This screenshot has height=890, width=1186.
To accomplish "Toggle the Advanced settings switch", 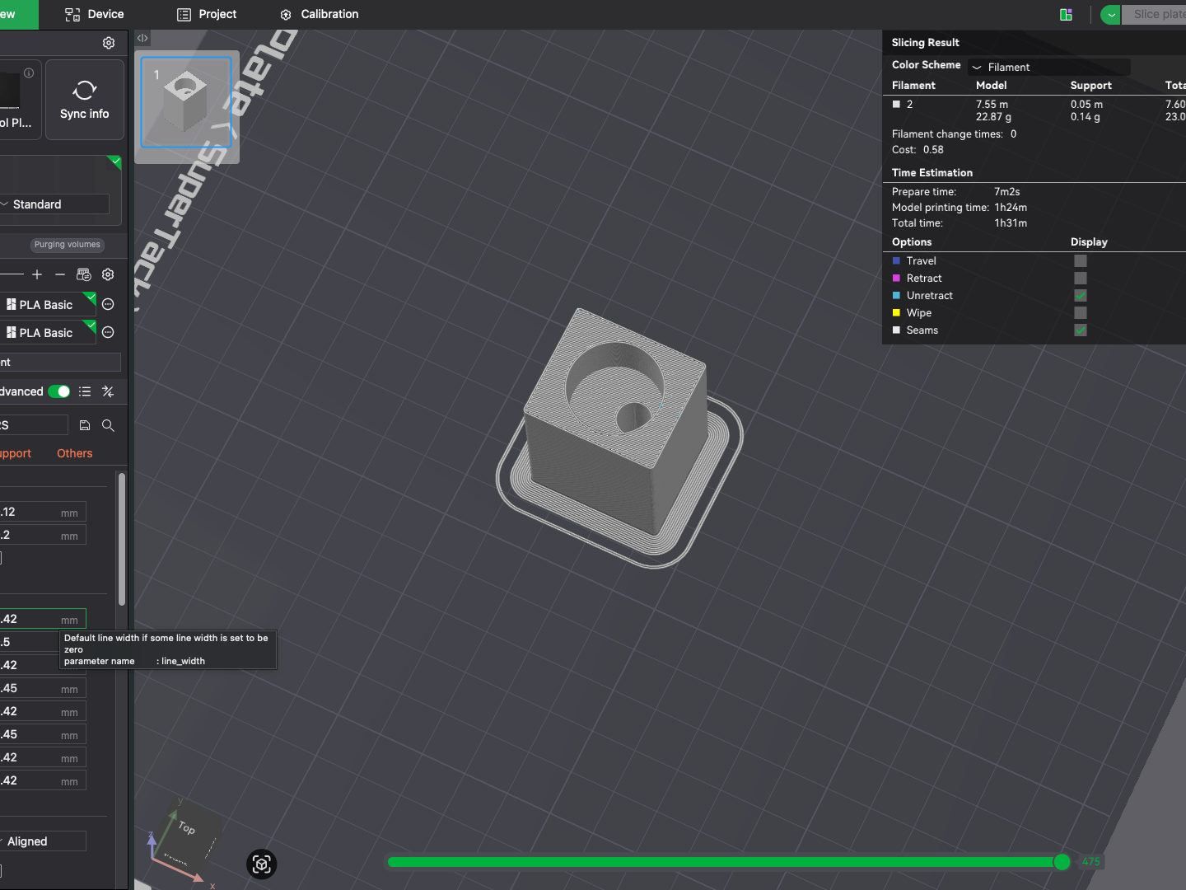I will [x=58, y=391].
